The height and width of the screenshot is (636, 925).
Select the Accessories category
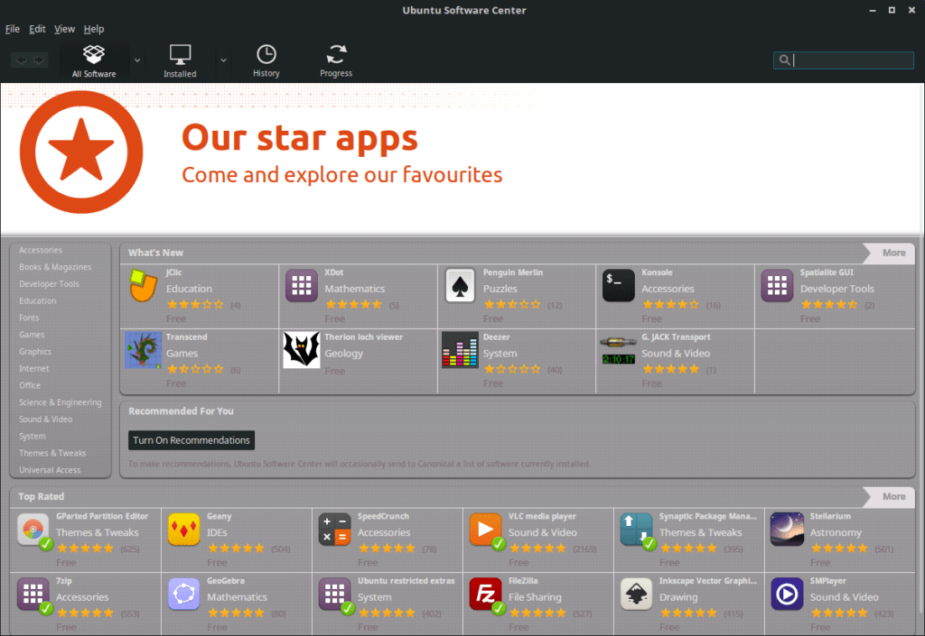tap(40, 250)
